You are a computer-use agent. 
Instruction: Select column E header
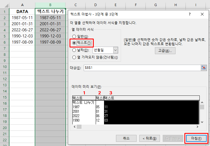point(115,5)
